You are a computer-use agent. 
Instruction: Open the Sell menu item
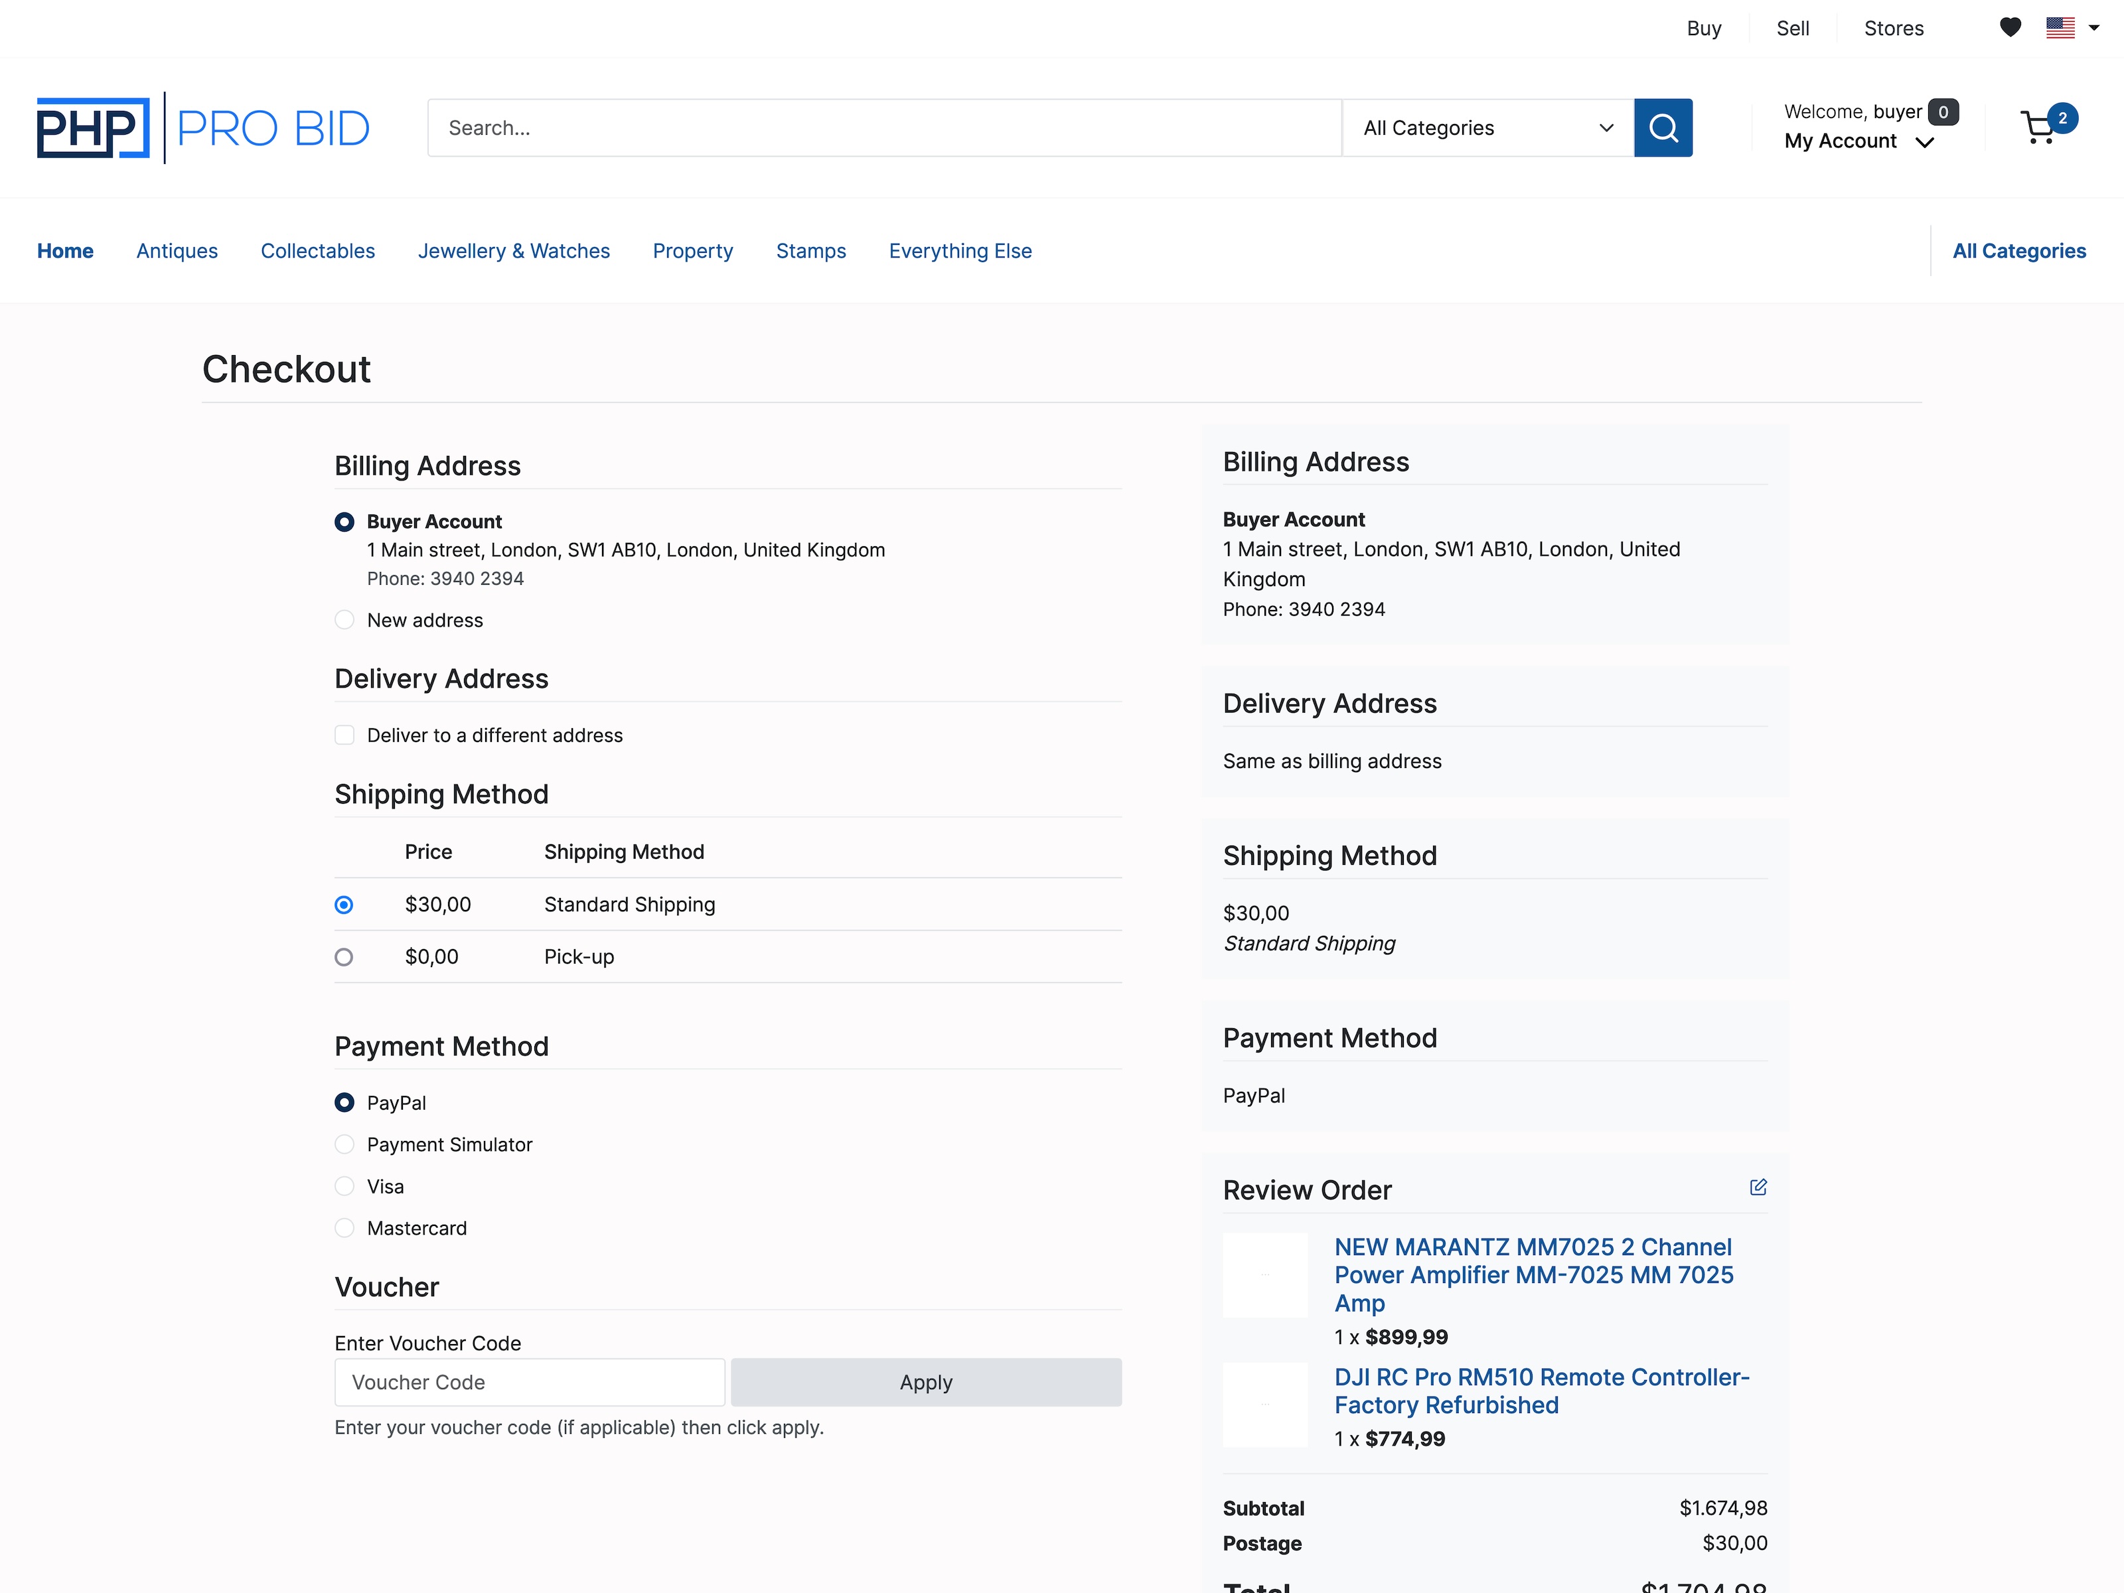point(1793,28)
